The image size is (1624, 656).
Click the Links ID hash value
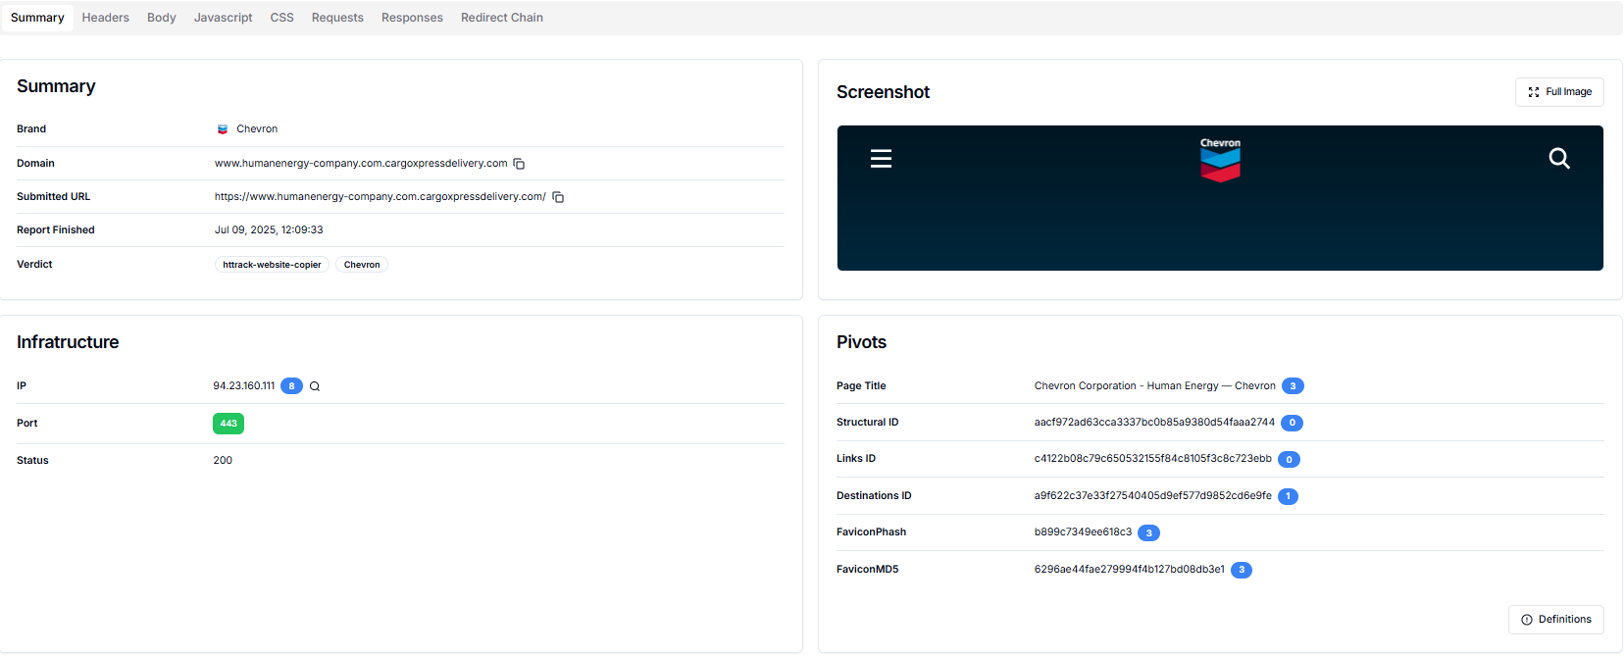(1153, 459)
